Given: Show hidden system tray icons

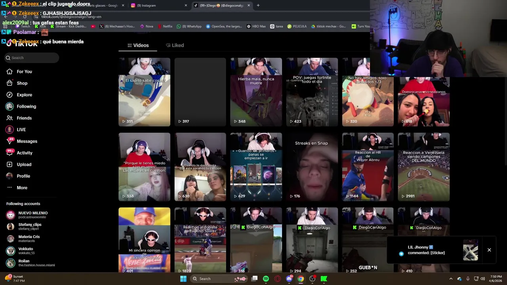Looking at the screenshot, I should tap(451, 279).
